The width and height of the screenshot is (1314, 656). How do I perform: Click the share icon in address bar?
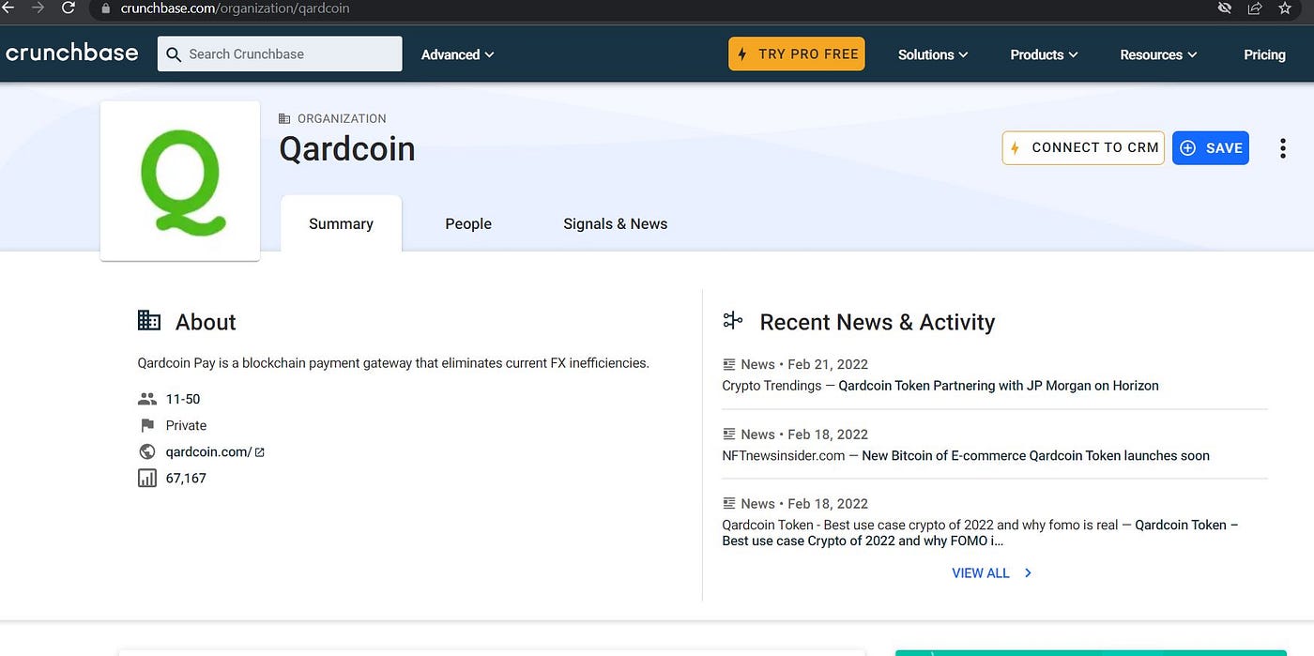(1255, 8)
